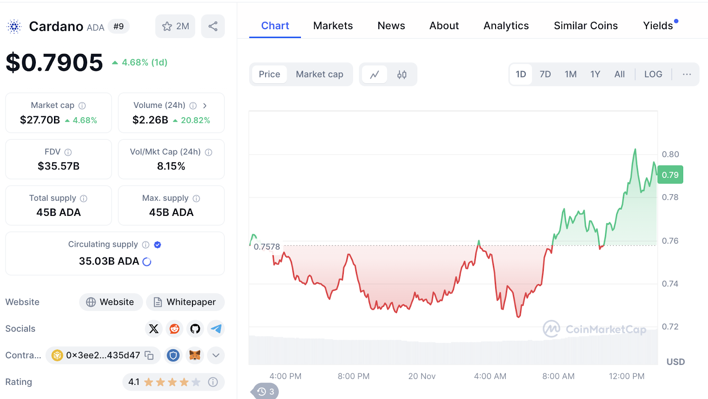Image resolution: width=708 pixels, height=399 pixels.
Task: Toggle chart to Market cap view
Action: 319,74
